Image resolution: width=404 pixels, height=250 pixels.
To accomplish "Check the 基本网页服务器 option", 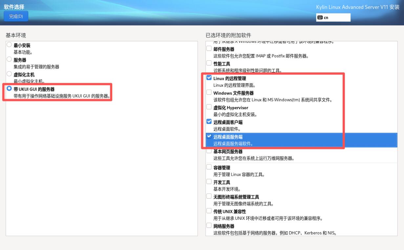I will click(209, 151).
